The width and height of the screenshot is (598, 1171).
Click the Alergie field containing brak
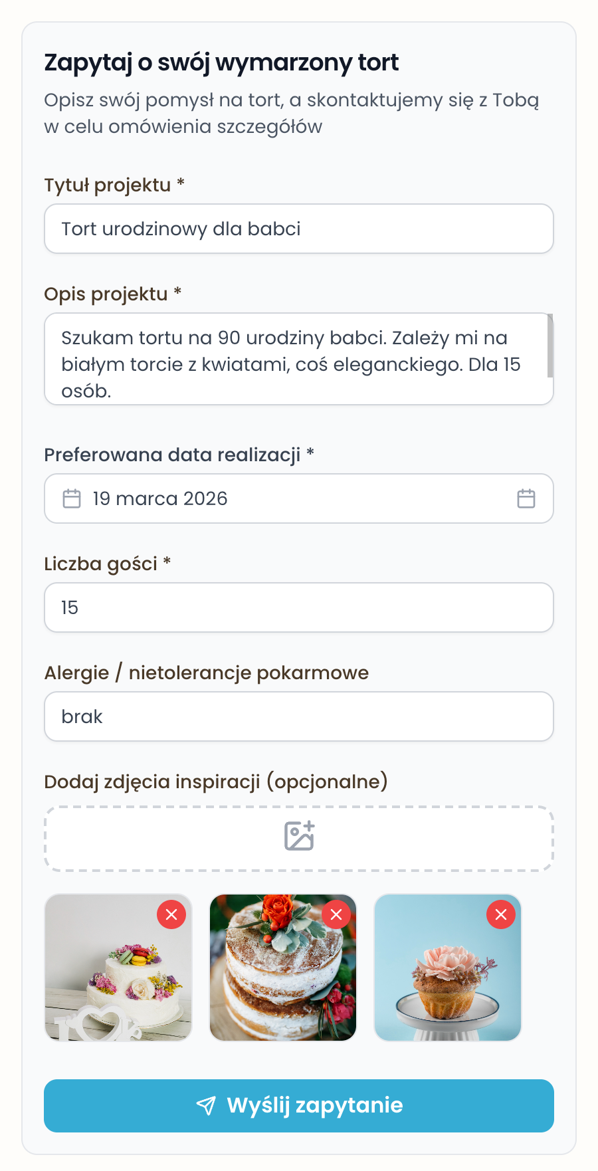tap(298, 716)
